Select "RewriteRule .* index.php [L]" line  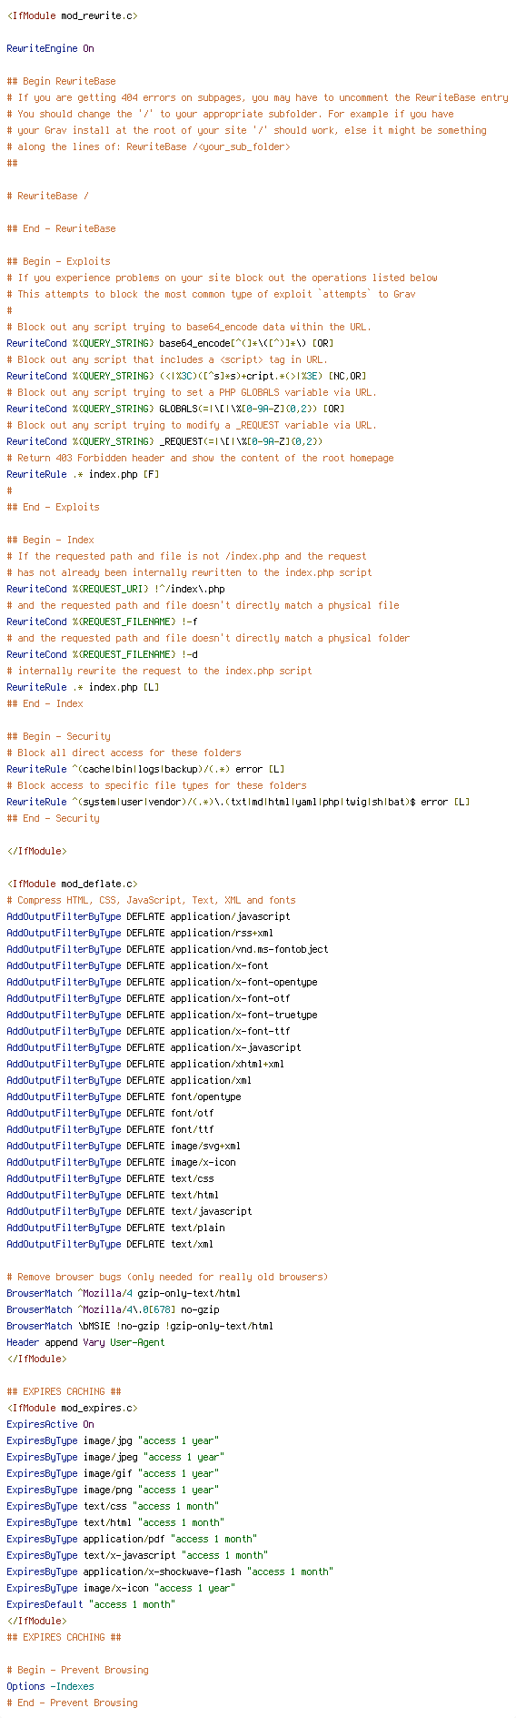[x=83, y=687]
